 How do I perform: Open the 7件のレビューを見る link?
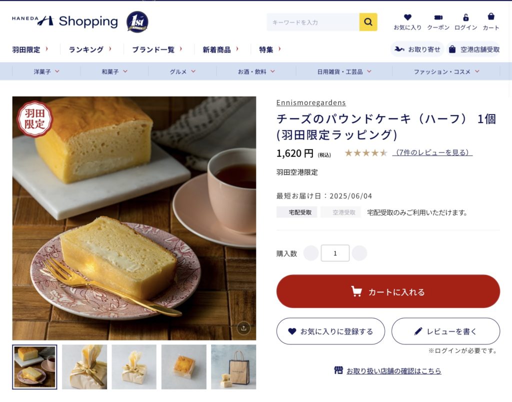coord(432,152)
